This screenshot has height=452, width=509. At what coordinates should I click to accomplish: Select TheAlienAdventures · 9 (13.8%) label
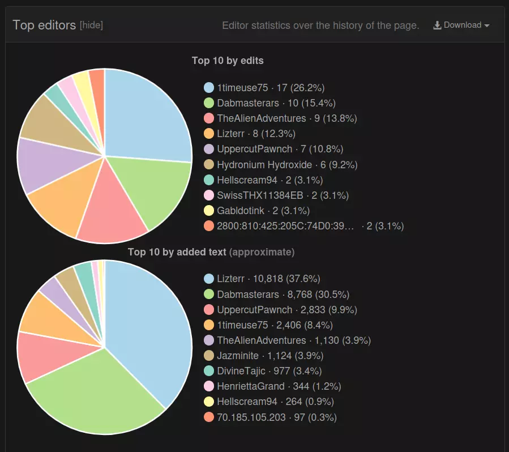point(287,118)
